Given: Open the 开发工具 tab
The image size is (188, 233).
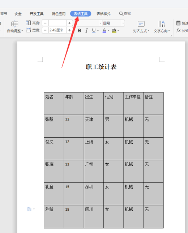Looking at the screenshot, I should (x=37, y=14).
